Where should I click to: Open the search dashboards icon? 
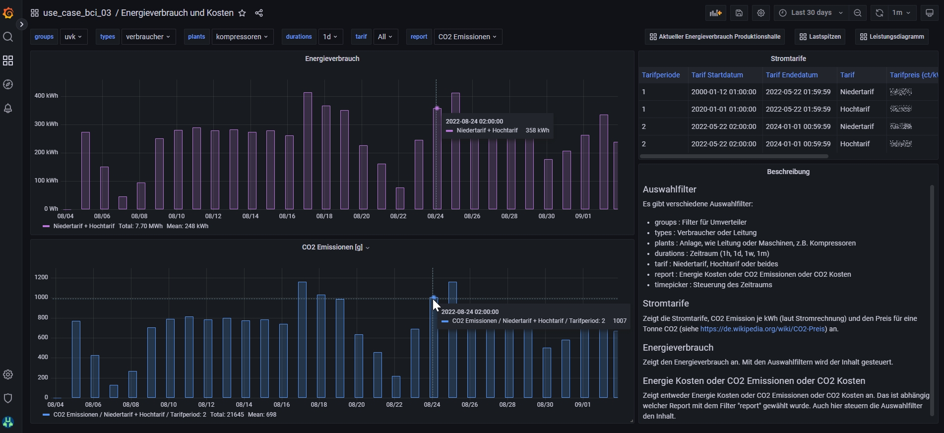click(x=8, y=37)
